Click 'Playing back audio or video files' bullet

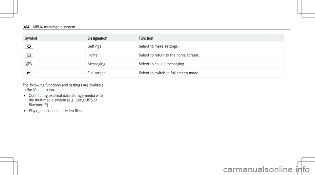55,111
